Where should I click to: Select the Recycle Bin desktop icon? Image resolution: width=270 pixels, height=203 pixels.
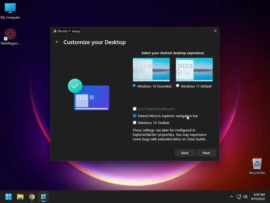257,166
